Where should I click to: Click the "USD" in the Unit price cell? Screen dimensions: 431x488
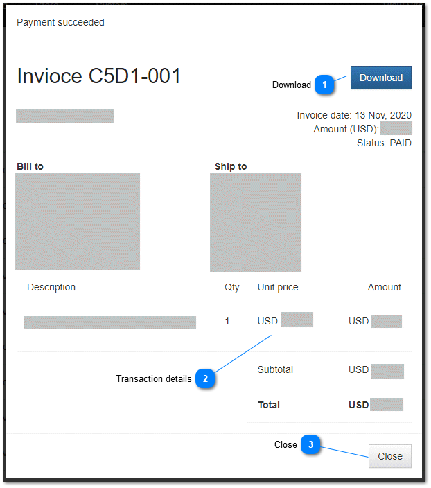tap(267, 321)
